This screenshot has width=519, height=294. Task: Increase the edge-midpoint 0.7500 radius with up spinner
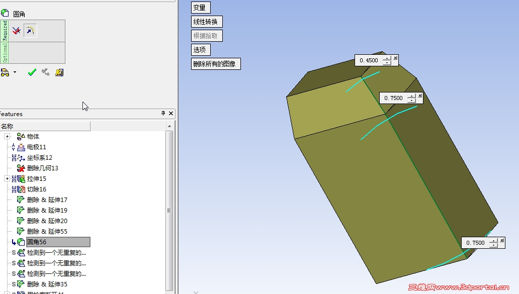[411, 96]
